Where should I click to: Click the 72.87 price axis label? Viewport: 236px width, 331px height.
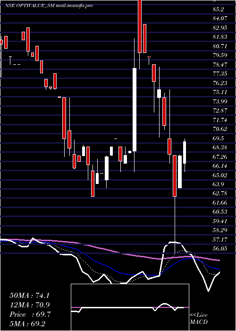pyautogui.click(x=220, y=111)
